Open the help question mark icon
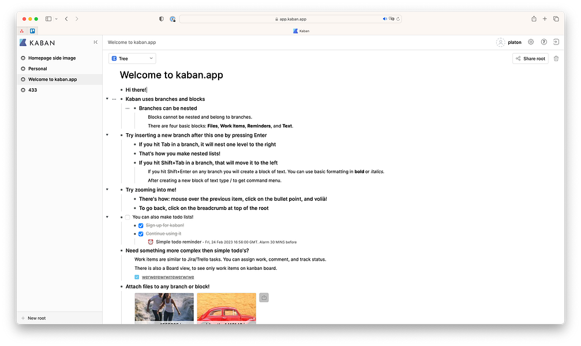 (543, 42)
